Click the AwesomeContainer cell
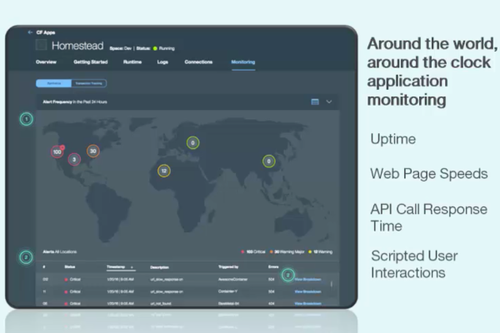The height and width of the screenshot is (333, 500). [232, 280]
